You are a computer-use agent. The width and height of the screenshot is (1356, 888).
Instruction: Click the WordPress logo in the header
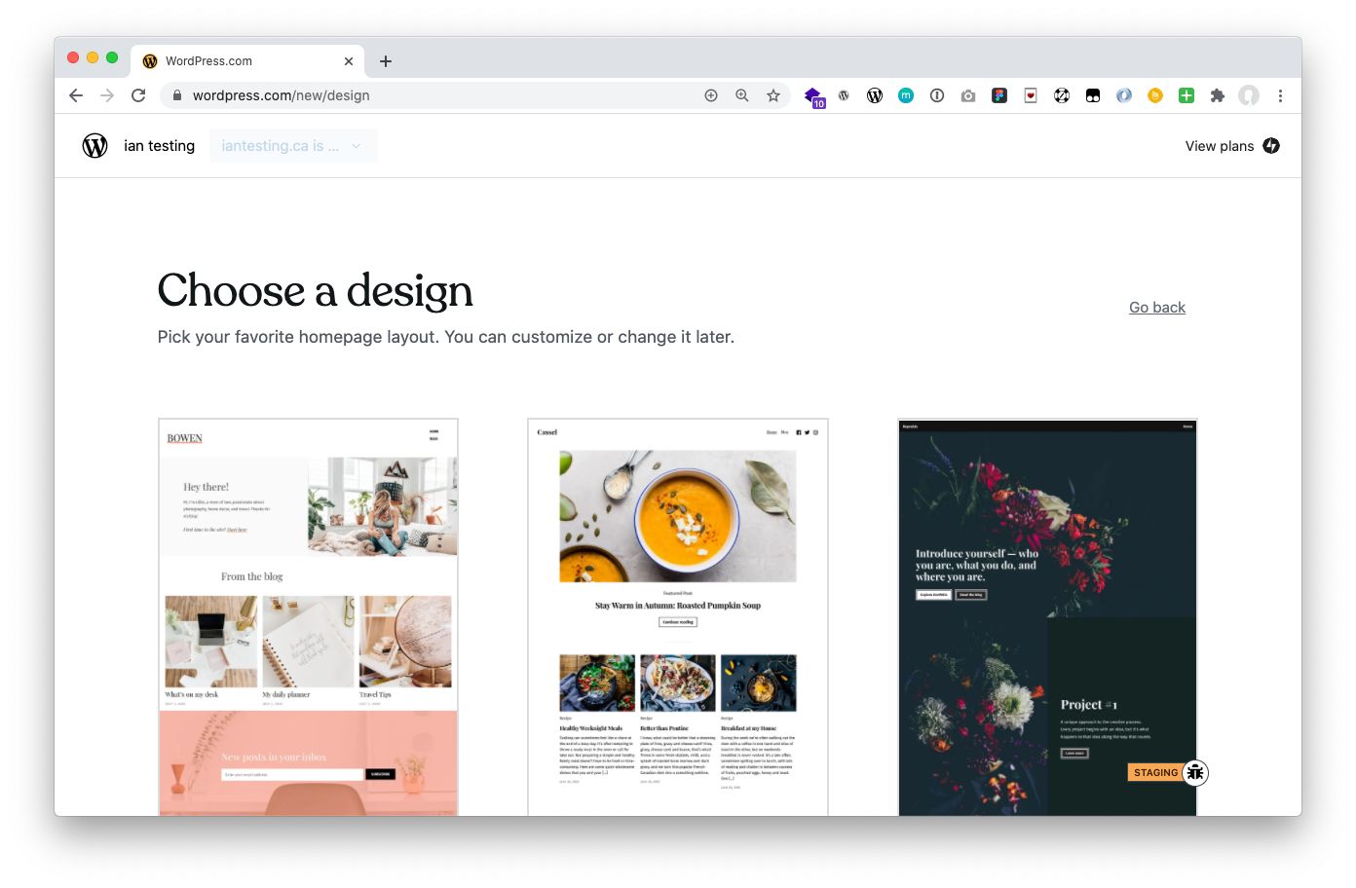pos(94,146)
